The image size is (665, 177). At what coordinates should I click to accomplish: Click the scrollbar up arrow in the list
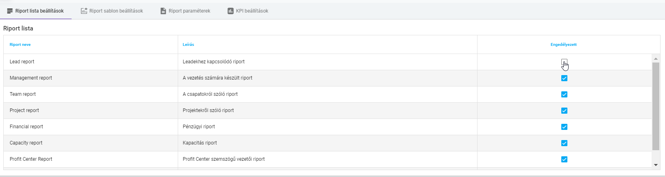pos(656,59)
